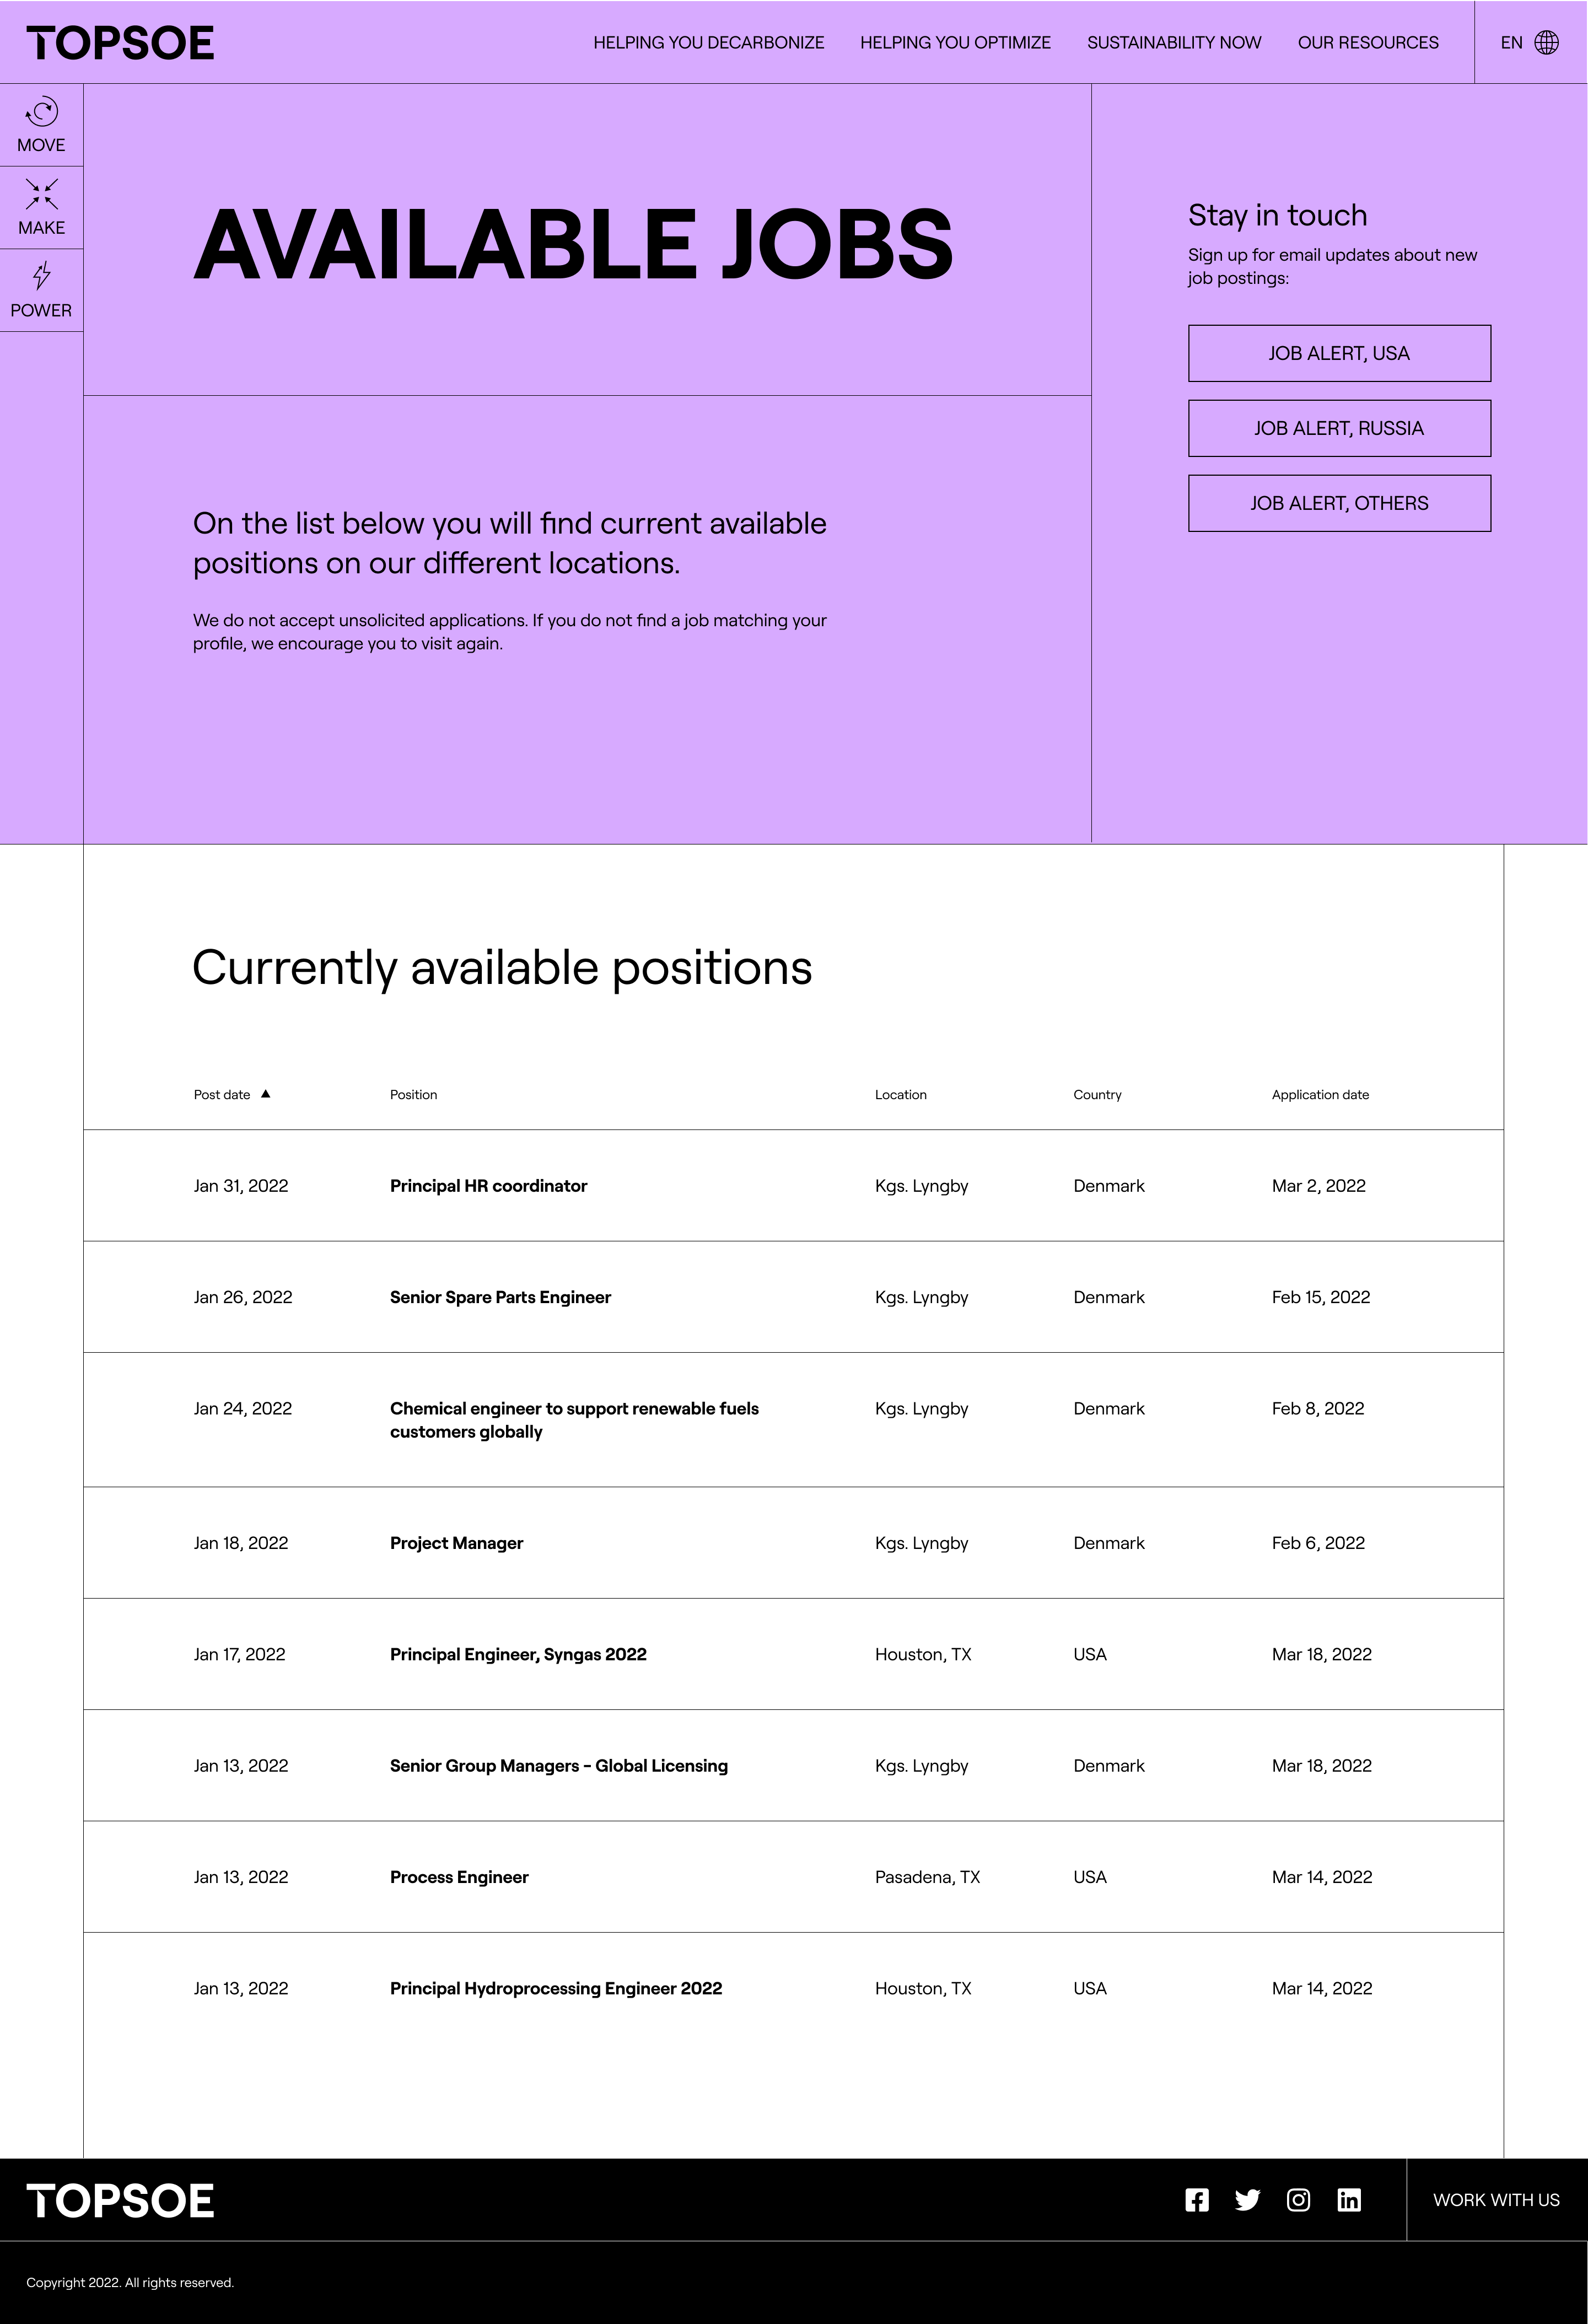Screen dimensions: 1588x2324
Task: Open Helping You Optimize menu
Action: (x=955, y=42)
